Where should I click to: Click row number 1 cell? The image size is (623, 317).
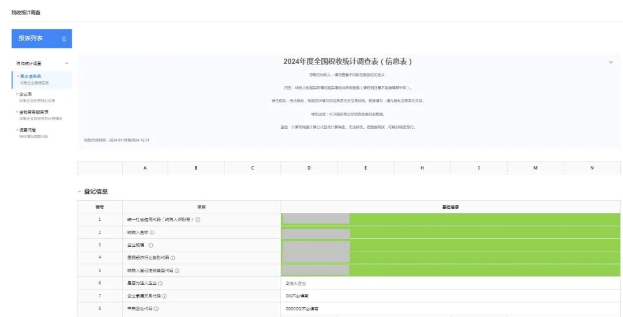coord(100,220)
